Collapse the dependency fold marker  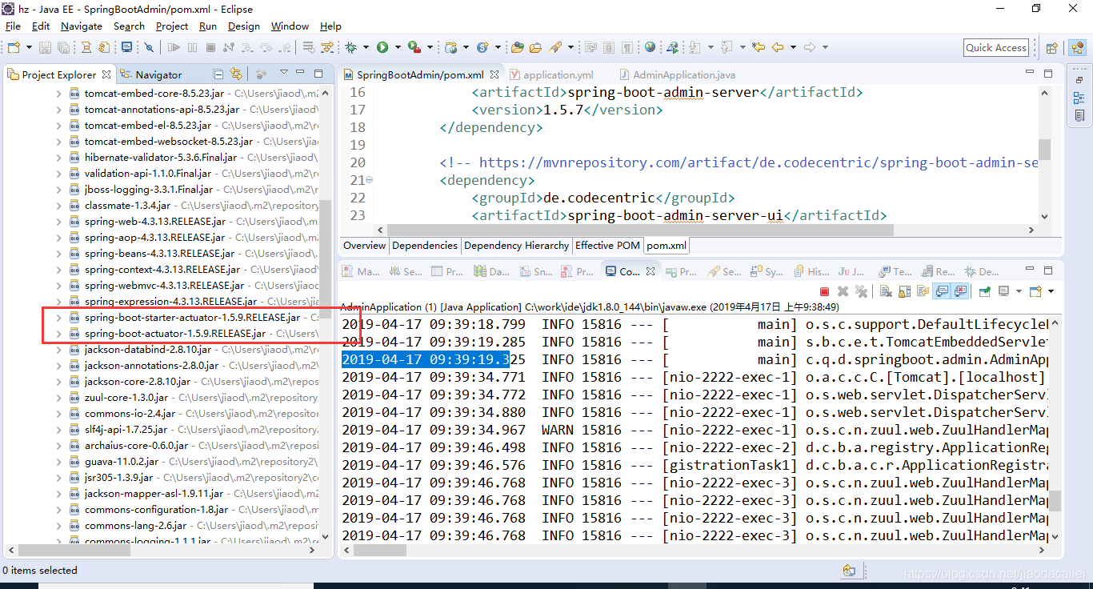pos(370,180)
